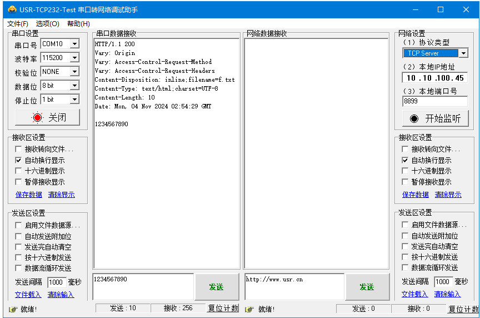The image size is (480, 318).
Task: Click the red serial port status light icon
Action: (37, 118)
